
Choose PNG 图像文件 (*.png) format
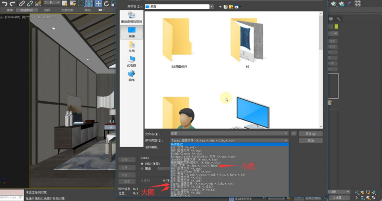[229, 169]
